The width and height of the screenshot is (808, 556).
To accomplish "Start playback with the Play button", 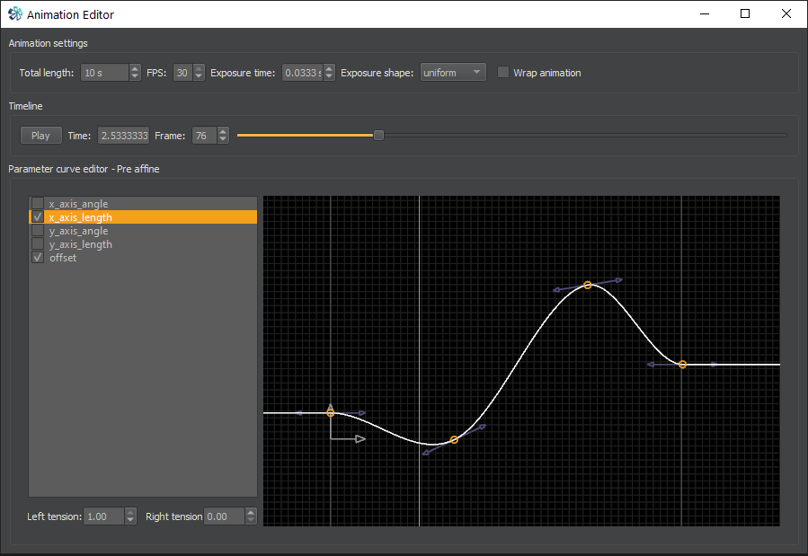I will [x=40, y=136].
